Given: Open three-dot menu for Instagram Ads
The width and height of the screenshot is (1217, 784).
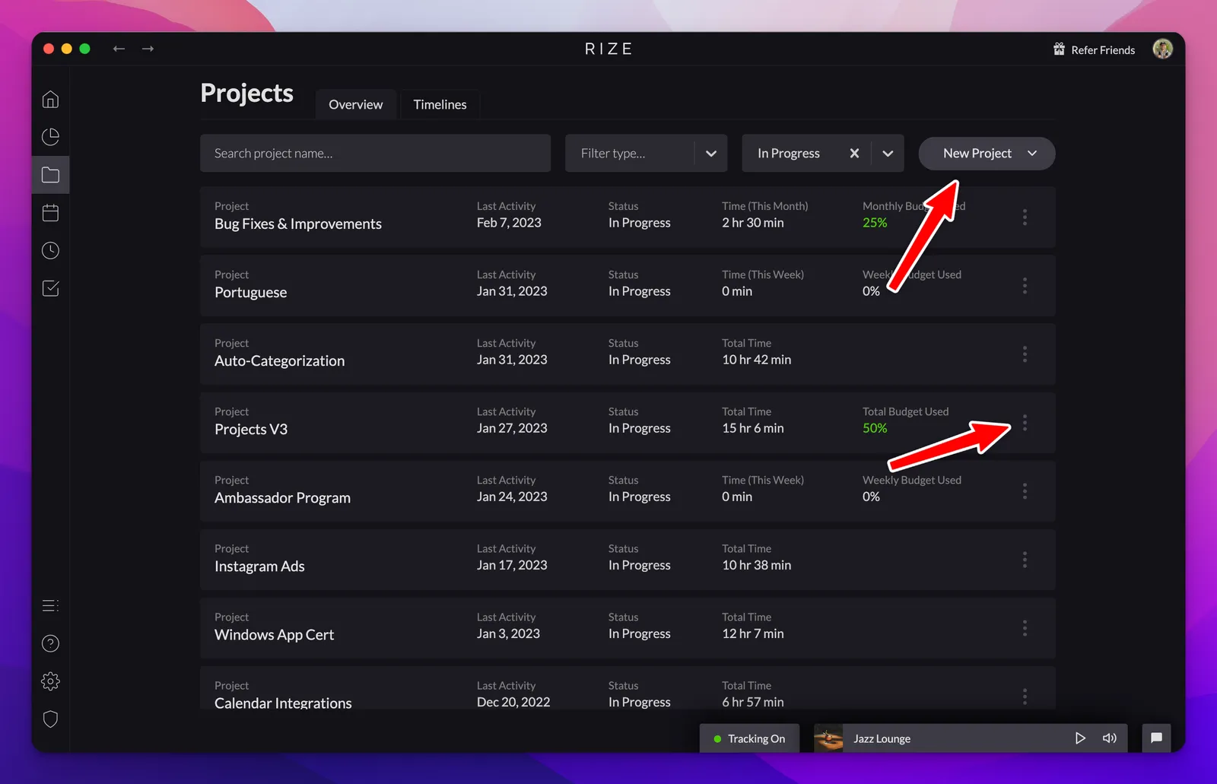Looking at the screenshot, I should click(x=1025, y=560).
